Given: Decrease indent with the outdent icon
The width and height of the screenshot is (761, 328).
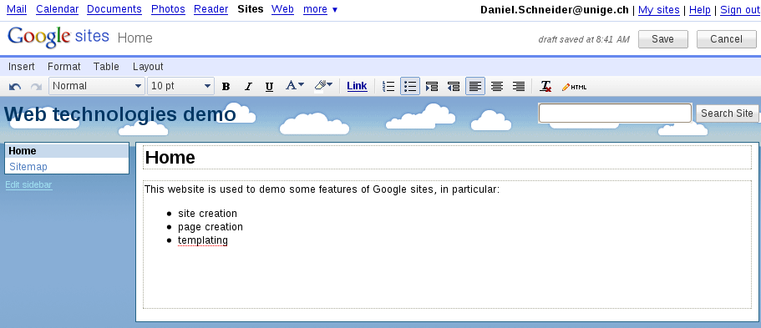Looking at the screenshot, I should pos(454,86).
